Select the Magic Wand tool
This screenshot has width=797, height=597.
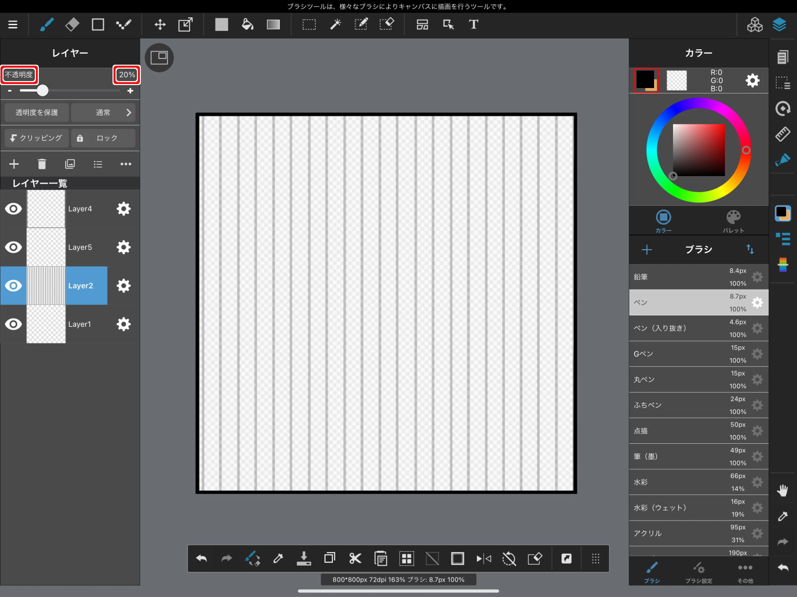335,24
